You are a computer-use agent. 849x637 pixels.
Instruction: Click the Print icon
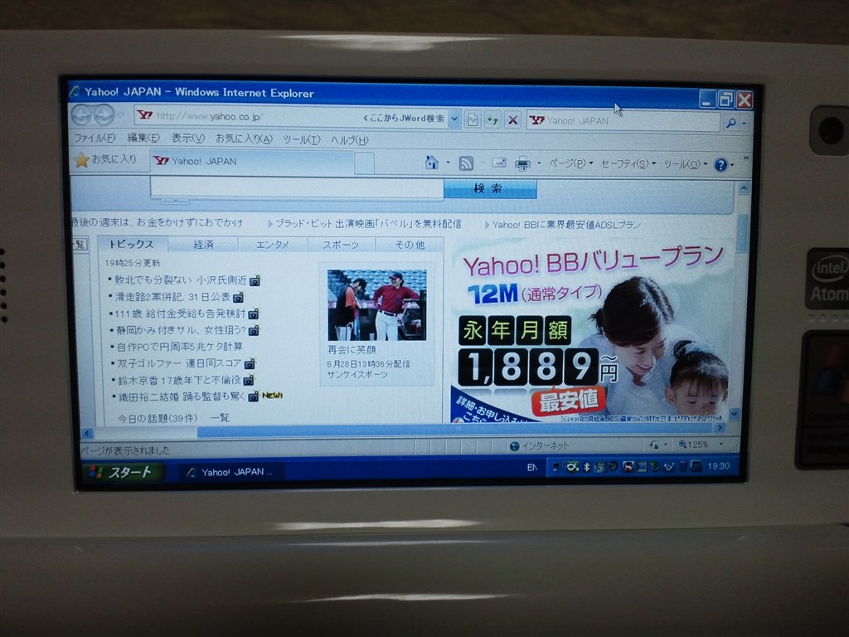[x=522, y=163]
